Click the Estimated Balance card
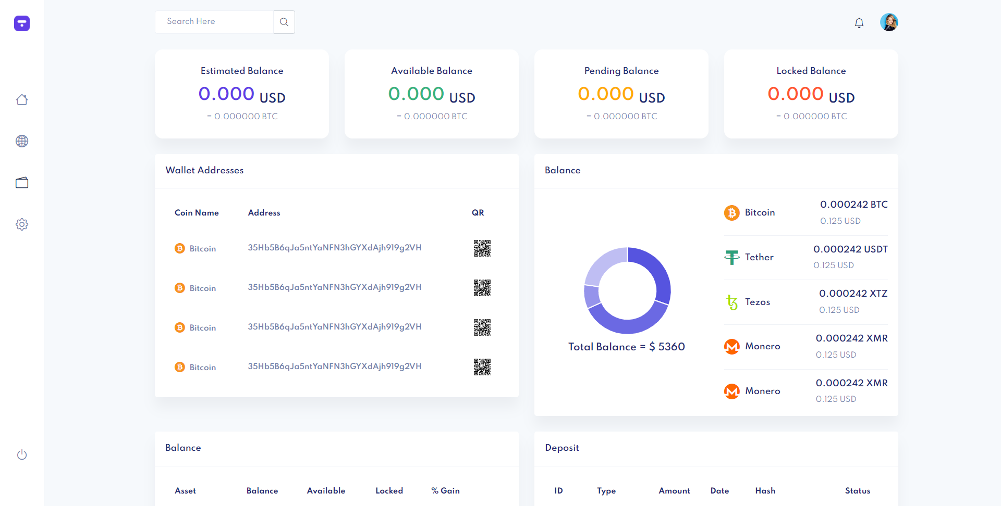The width and height of the screenshot is (1001, 506). coord(242,94)
